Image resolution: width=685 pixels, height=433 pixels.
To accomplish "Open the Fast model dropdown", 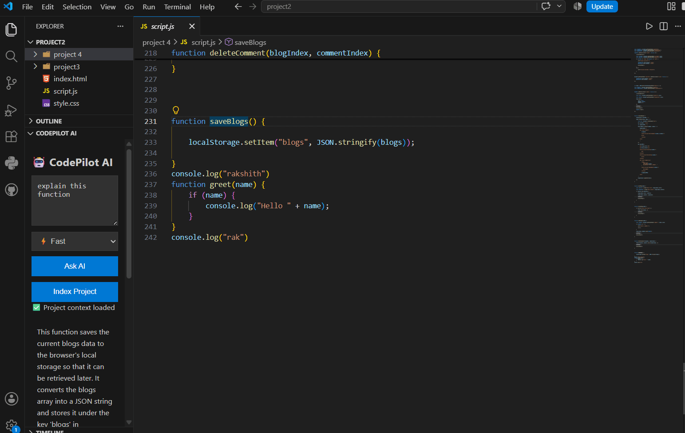I will (75, 241).
